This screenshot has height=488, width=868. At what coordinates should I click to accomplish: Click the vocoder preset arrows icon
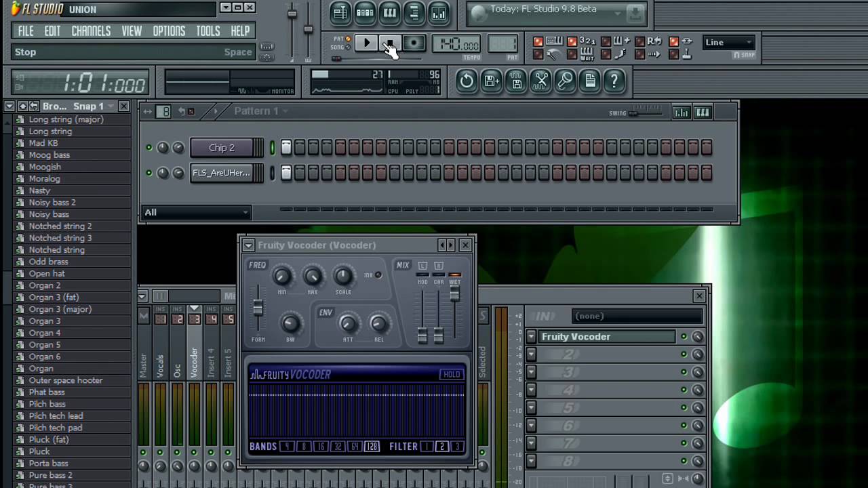pos(446,245)
